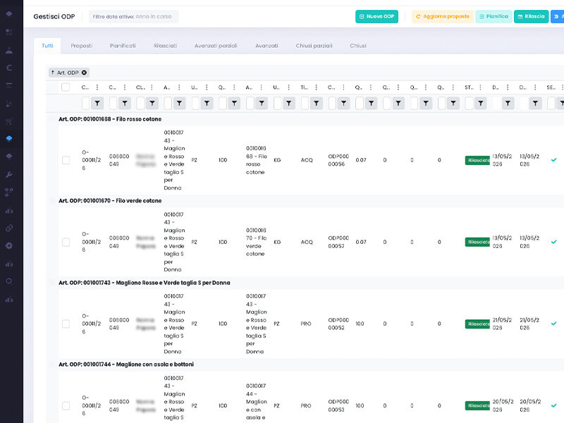
Task: Switch to the Chiusi parziali tab
Action: (x=314, y=46)
